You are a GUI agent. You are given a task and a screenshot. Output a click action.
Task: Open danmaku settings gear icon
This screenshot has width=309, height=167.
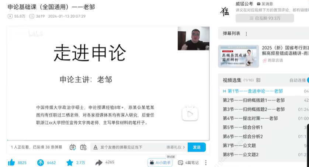click(83, 147)
